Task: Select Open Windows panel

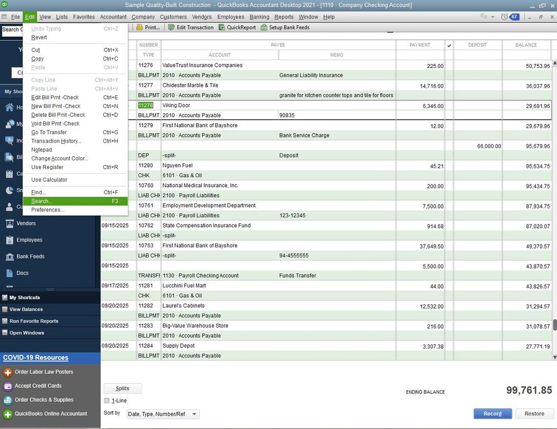Action: coord(50,333)
